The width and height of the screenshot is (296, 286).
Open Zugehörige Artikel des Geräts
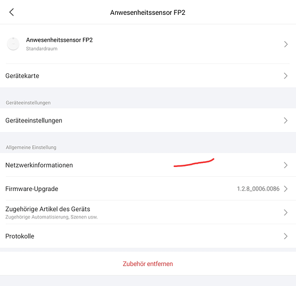[148, 212]
